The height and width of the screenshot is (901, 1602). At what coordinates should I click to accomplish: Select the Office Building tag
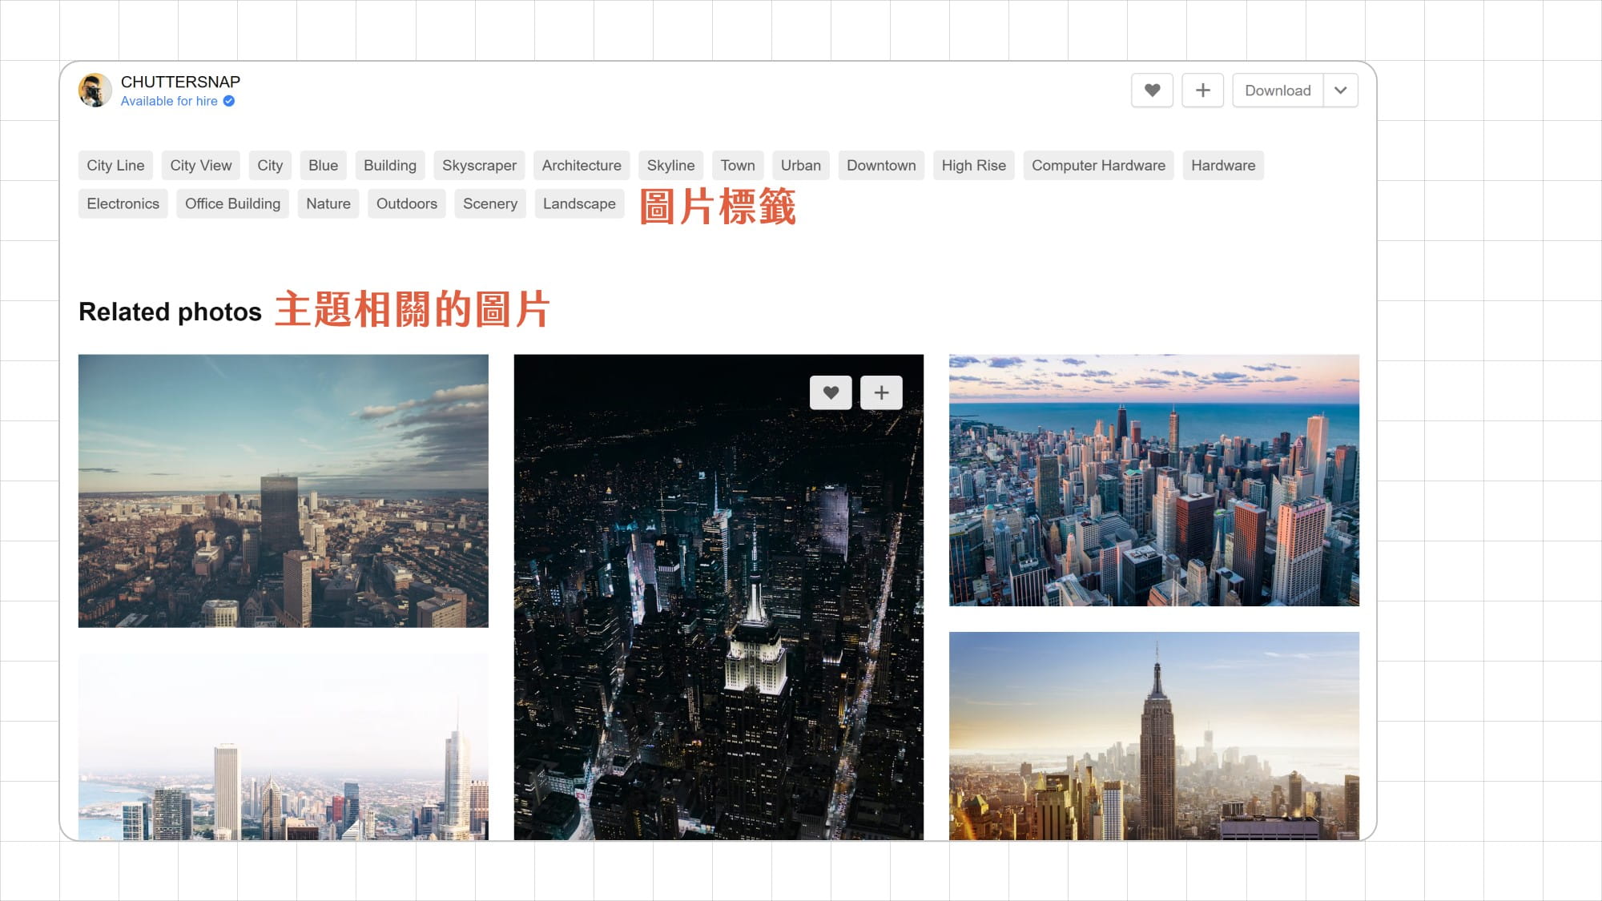pos(232,203)
